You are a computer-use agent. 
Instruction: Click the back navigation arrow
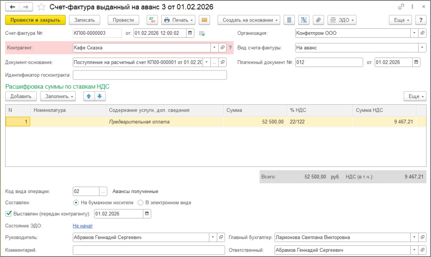tap(12, 7)
